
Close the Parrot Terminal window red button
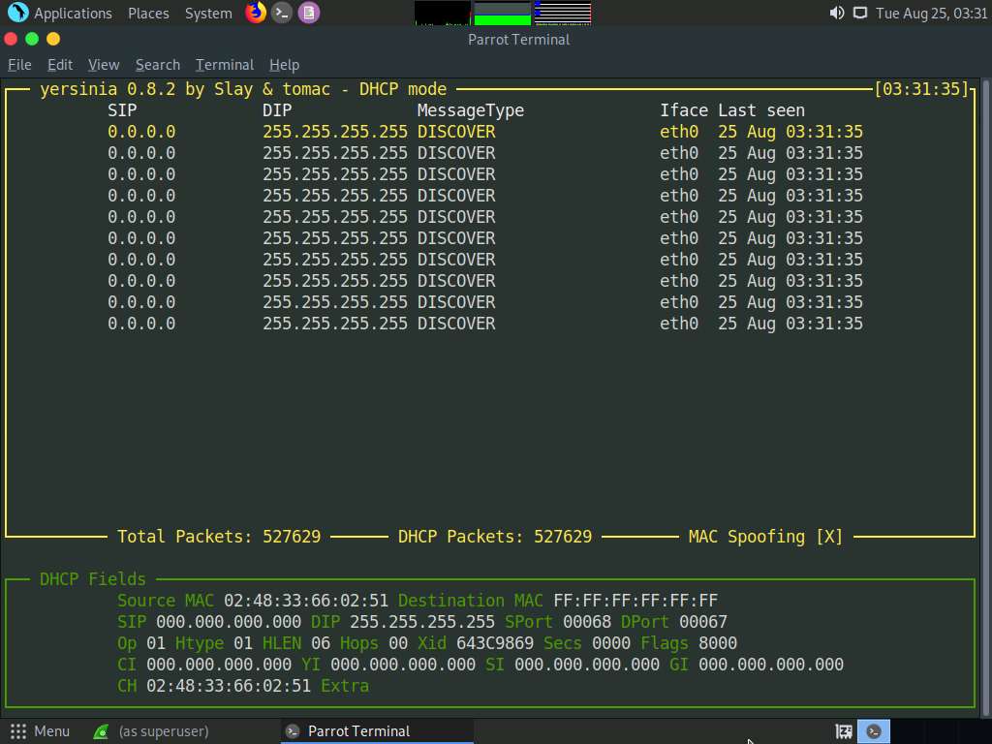(x=11, y=39)
